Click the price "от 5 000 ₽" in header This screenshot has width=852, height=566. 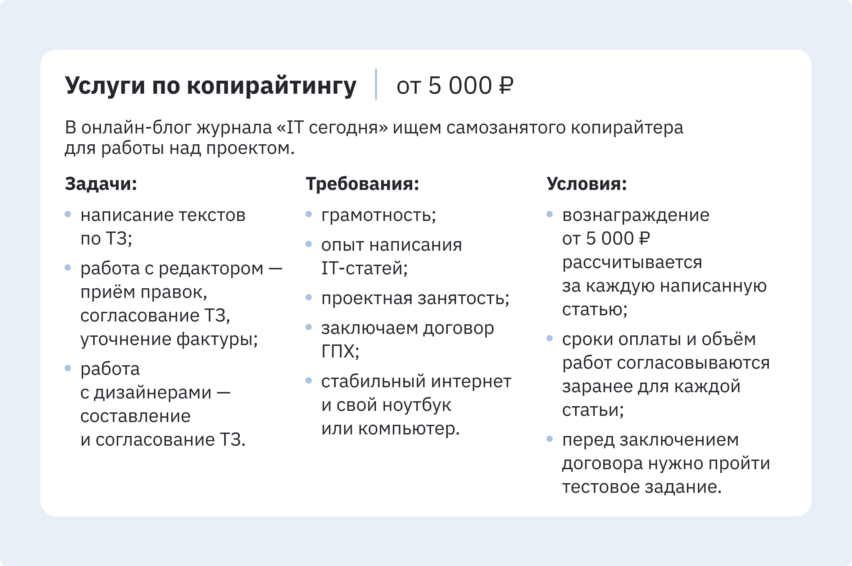455,86
